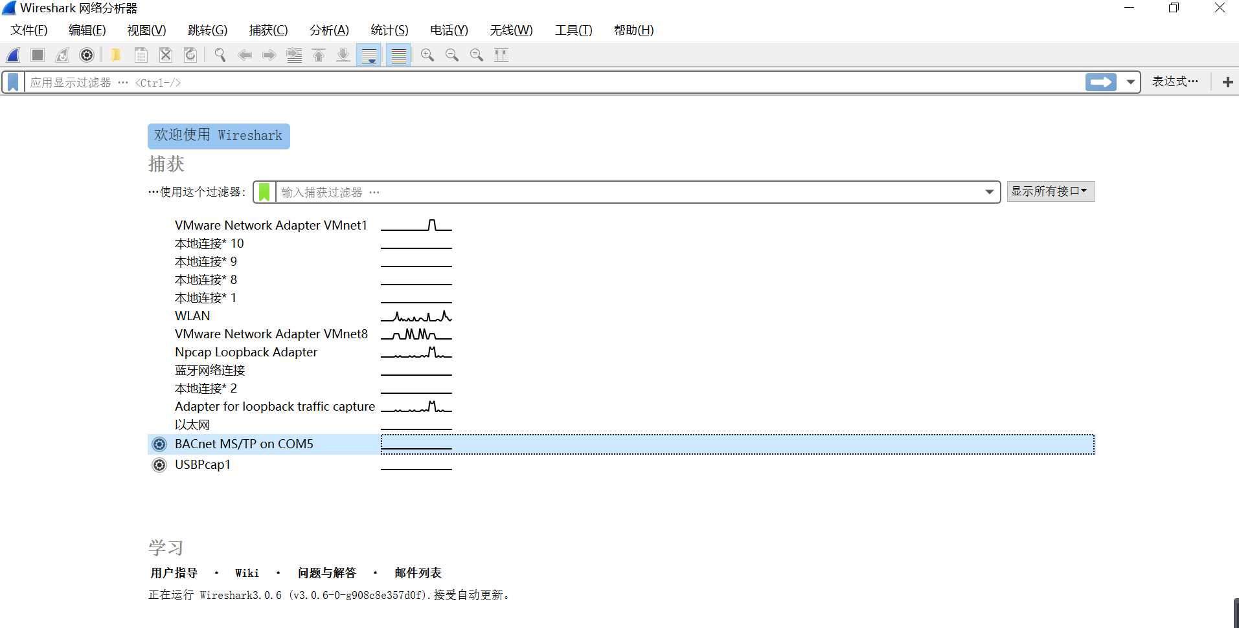
Task: Click the stop capture square icon
Action: 38,55
